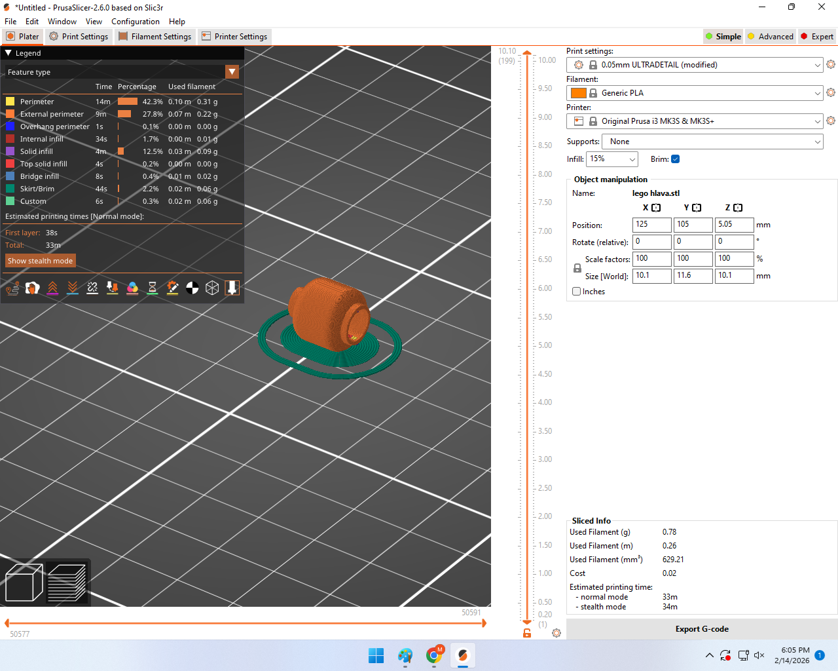Viewport: 838px width, 671px height.
Task: Open the Printer preset dropdown
Action: click(x=695, y=121)
